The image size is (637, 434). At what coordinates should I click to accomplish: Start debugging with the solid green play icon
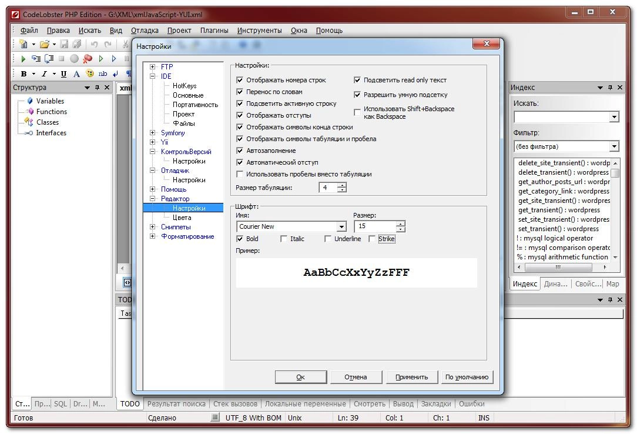point(23,59)
